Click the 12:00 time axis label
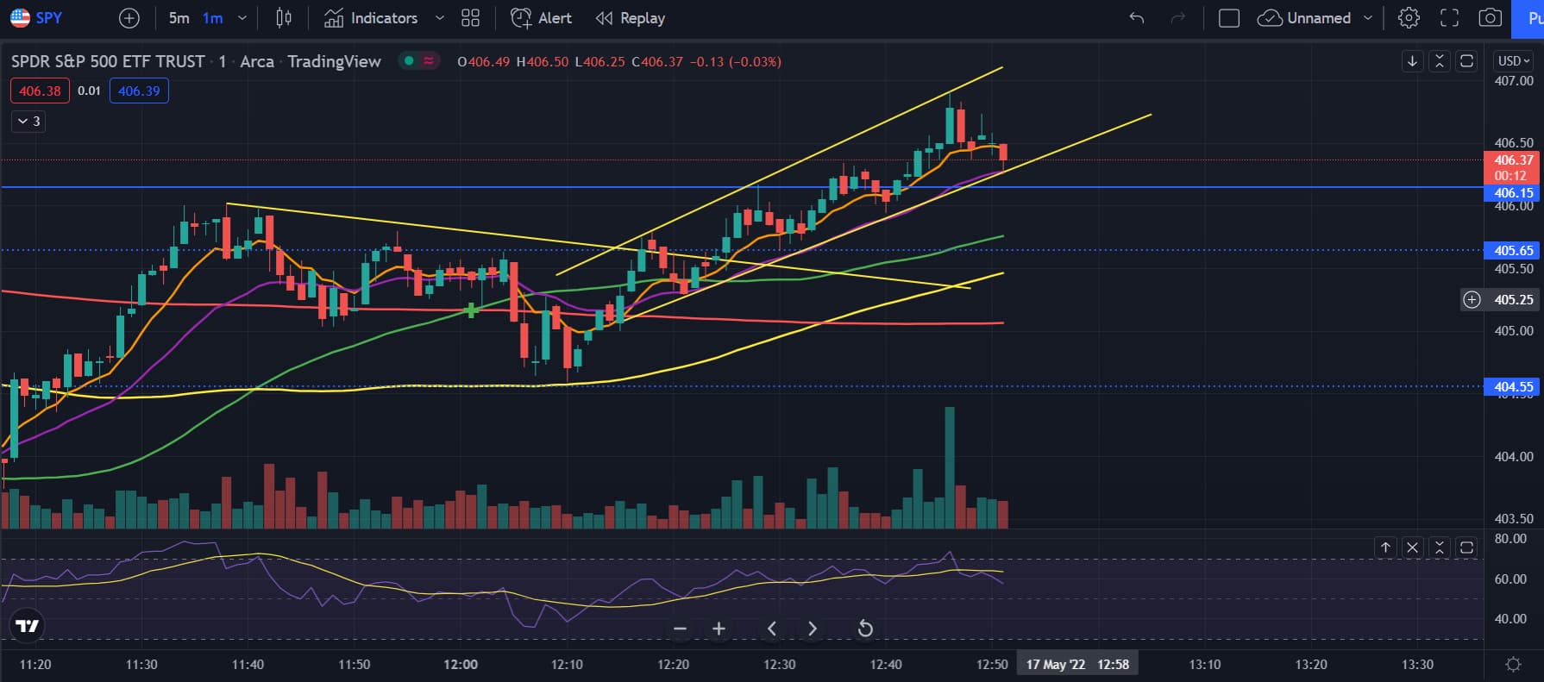The width and height of the screenshot is (1544, 682). (x=461, y=664)
